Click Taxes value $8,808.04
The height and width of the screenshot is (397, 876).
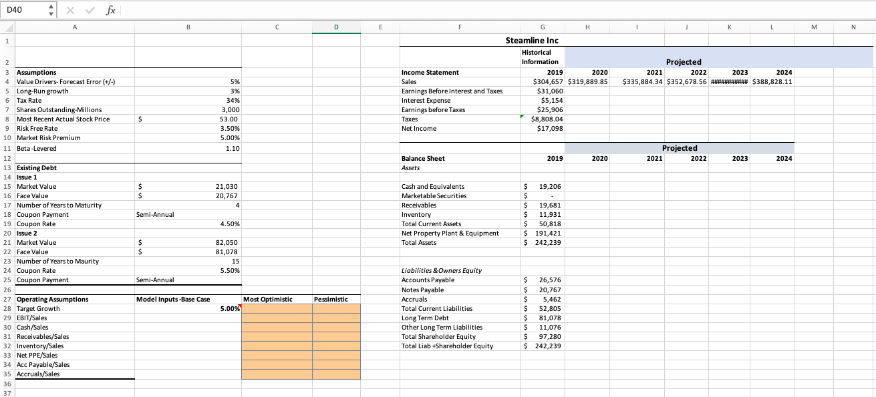[x=547, y=119]
